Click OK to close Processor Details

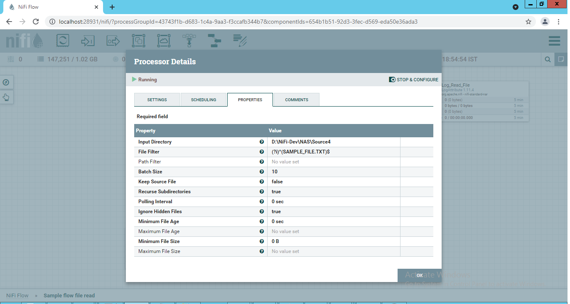click(x=419, y=275)
